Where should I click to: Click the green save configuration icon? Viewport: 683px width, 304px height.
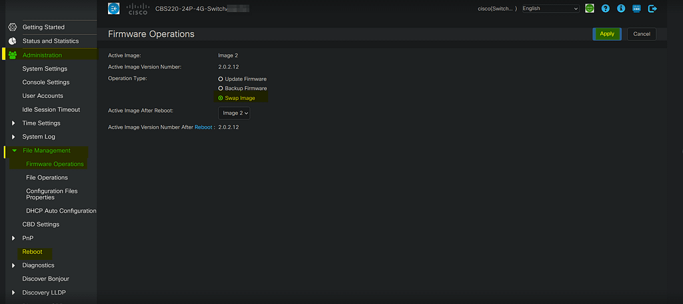590,9
